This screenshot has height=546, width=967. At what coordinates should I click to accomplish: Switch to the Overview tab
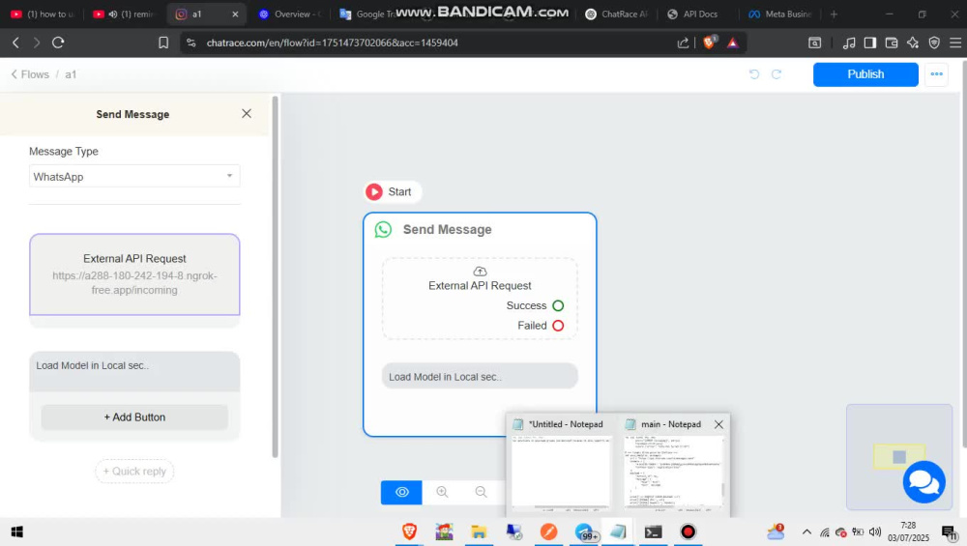pos(290,14)
